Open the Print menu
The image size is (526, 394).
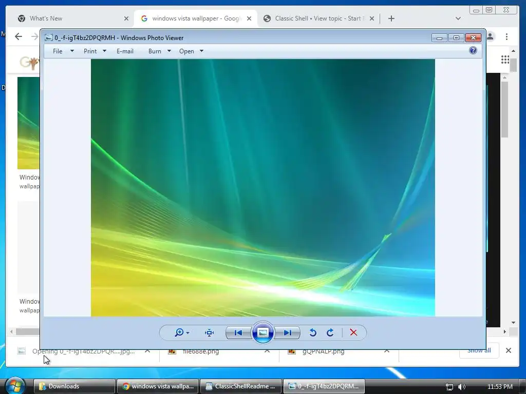pyautogui.click(x=90, y=51)
